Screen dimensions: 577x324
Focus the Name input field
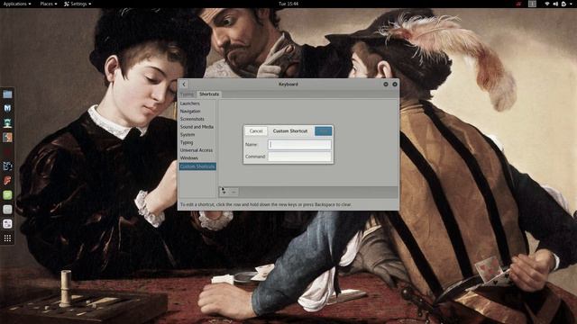point(299,145)
